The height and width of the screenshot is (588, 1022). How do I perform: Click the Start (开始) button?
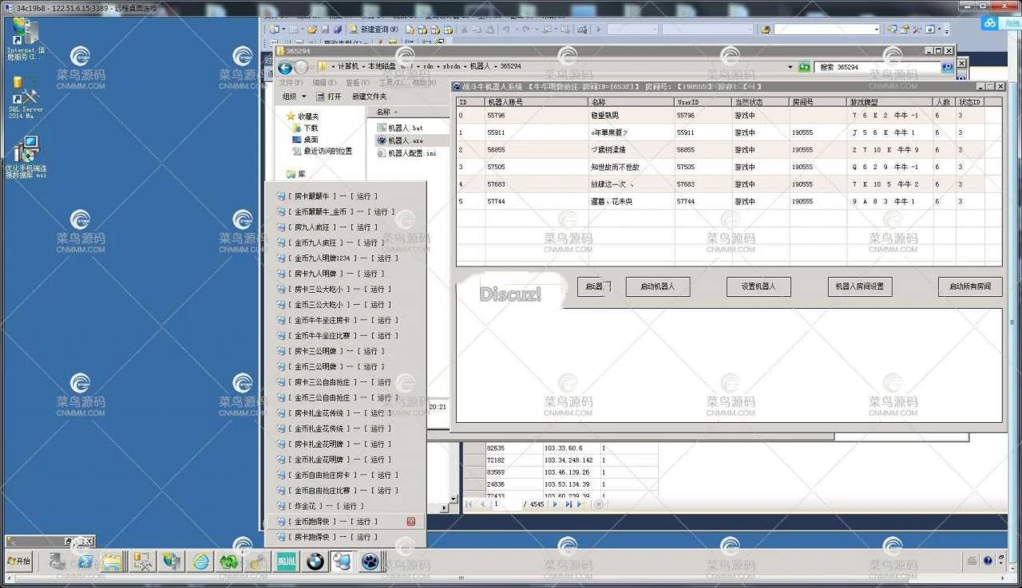[x=18, y=562]
